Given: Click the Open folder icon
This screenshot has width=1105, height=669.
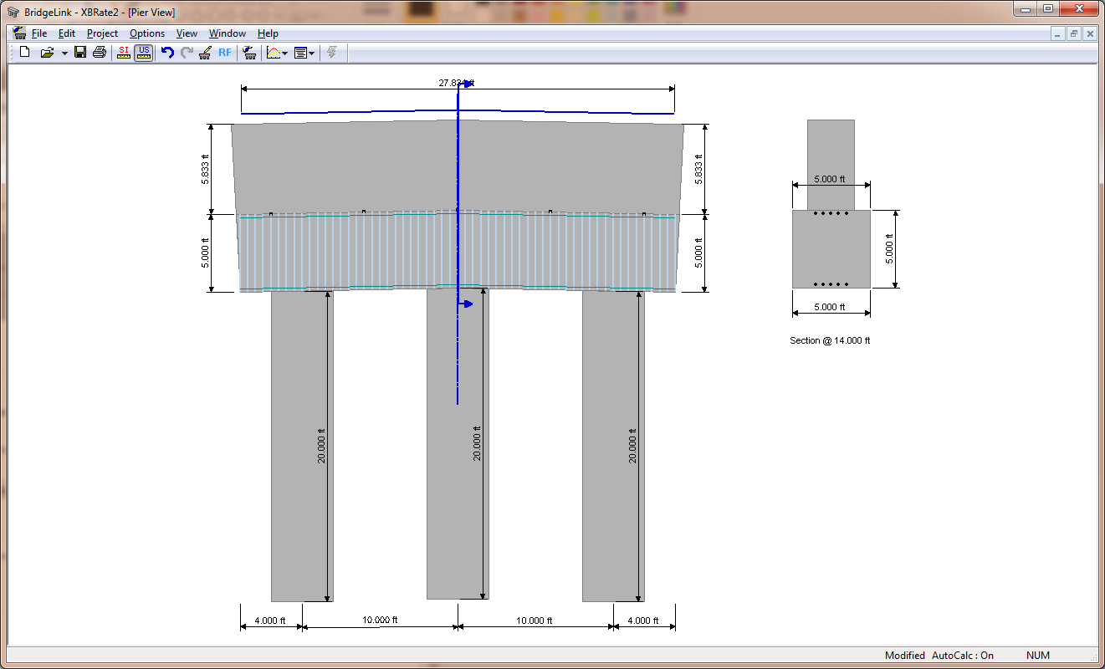Looking at the screenshot, I should point(47,53).
